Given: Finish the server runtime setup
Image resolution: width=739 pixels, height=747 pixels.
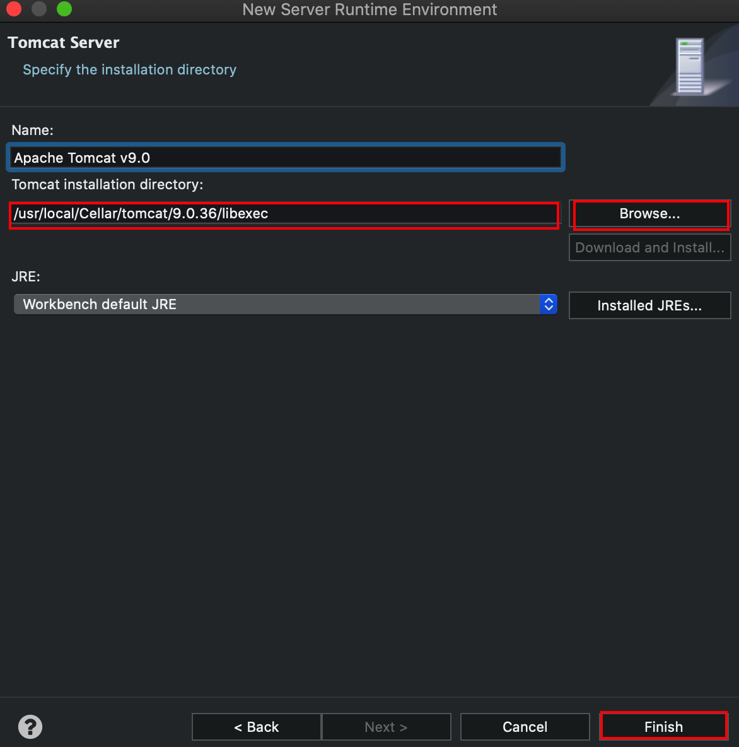Looking at the screenshot, I should point(663,727).
